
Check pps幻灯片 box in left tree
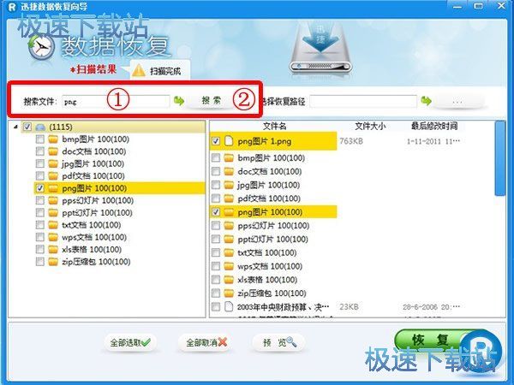click(x=40, y=200)
